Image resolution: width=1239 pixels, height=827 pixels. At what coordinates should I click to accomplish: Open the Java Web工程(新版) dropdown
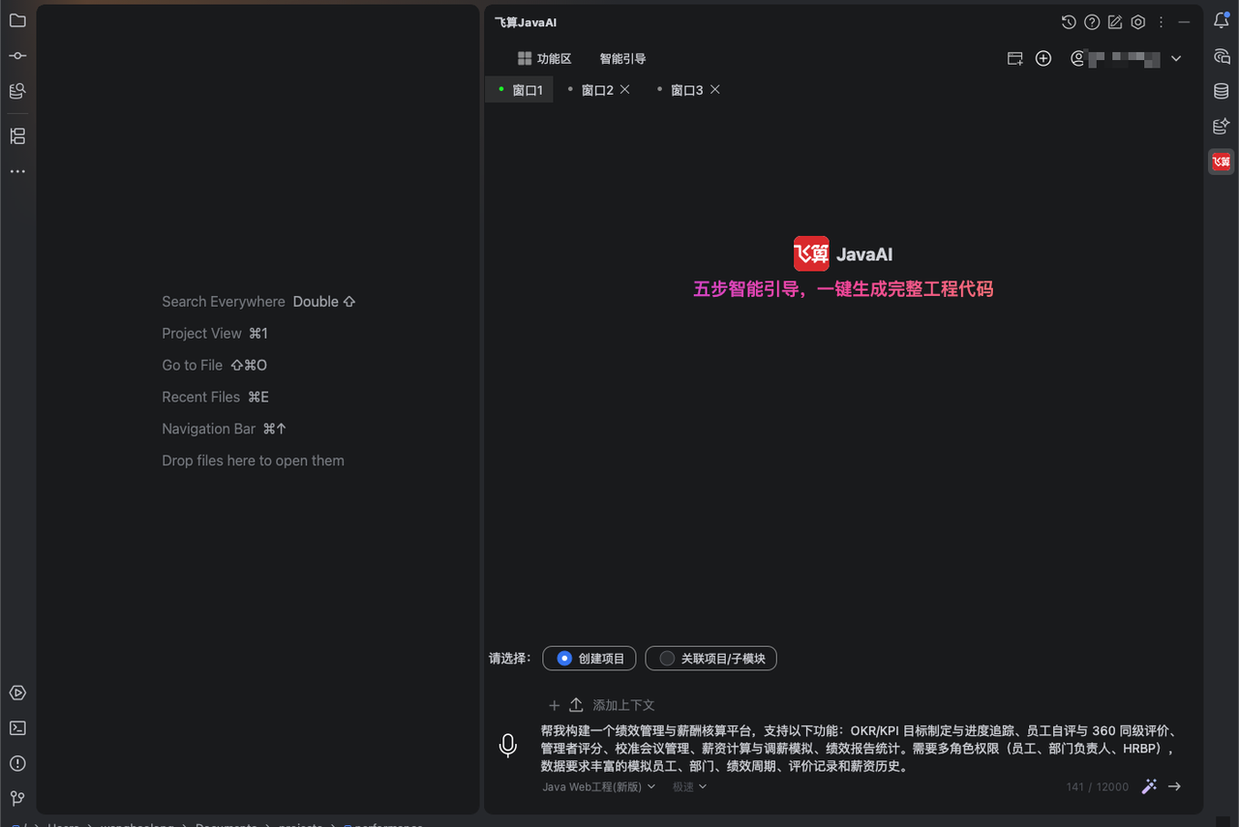coord(599,787)
